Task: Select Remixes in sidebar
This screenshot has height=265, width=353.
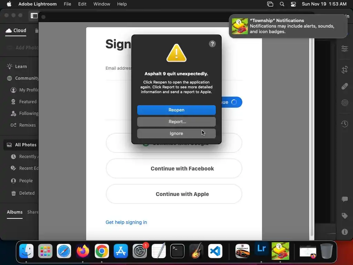Action: click(x=23, y=125)
